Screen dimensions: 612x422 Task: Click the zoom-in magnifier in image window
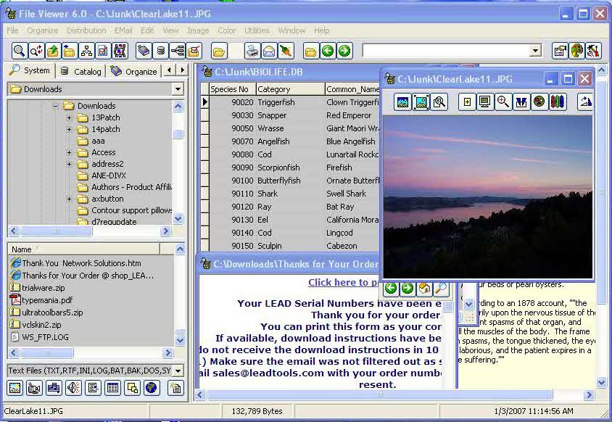[503, 102]
